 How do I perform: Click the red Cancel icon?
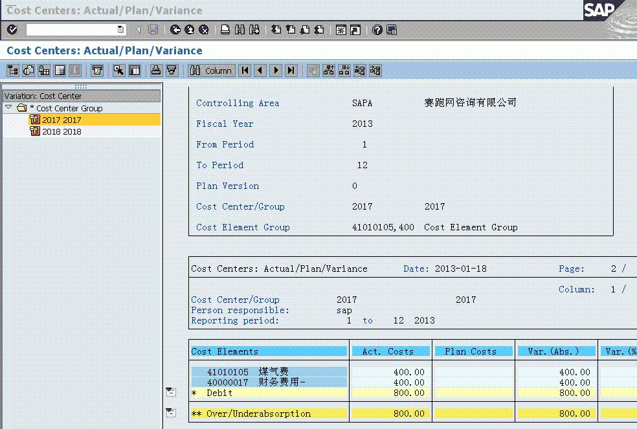[x=204, y=30]
